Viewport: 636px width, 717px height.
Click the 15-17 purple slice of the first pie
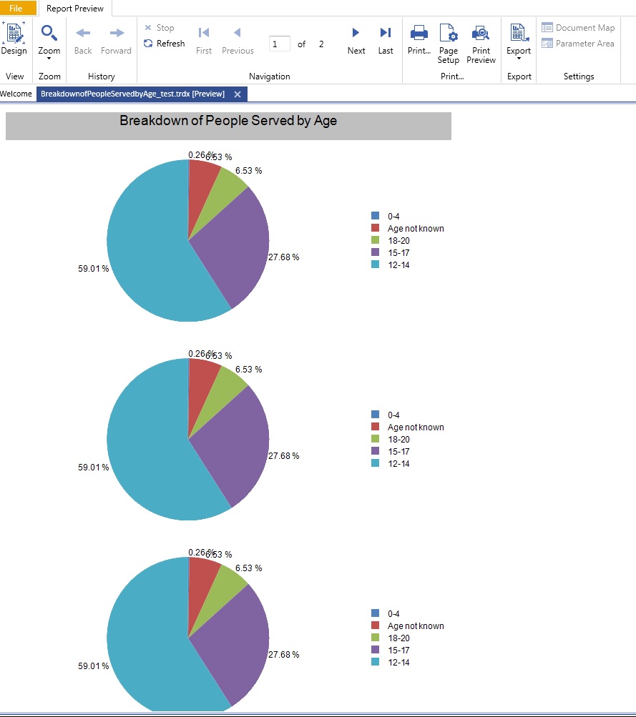point(233,247)
